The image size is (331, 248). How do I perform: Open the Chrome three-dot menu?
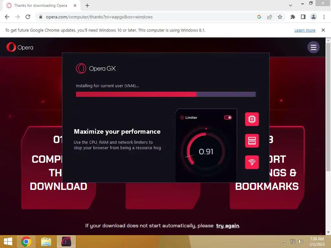point(324,17)
